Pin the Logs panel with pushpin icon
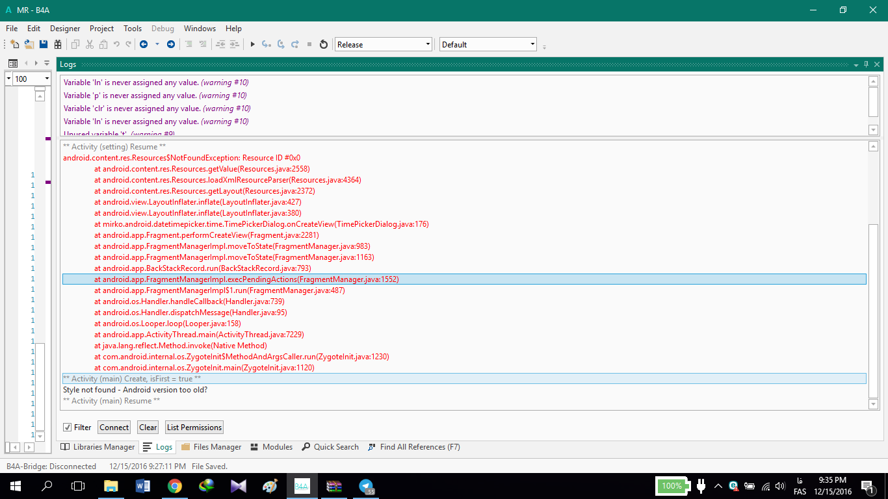This screenshot has width=888, height=499. click(x=866, y=64)
